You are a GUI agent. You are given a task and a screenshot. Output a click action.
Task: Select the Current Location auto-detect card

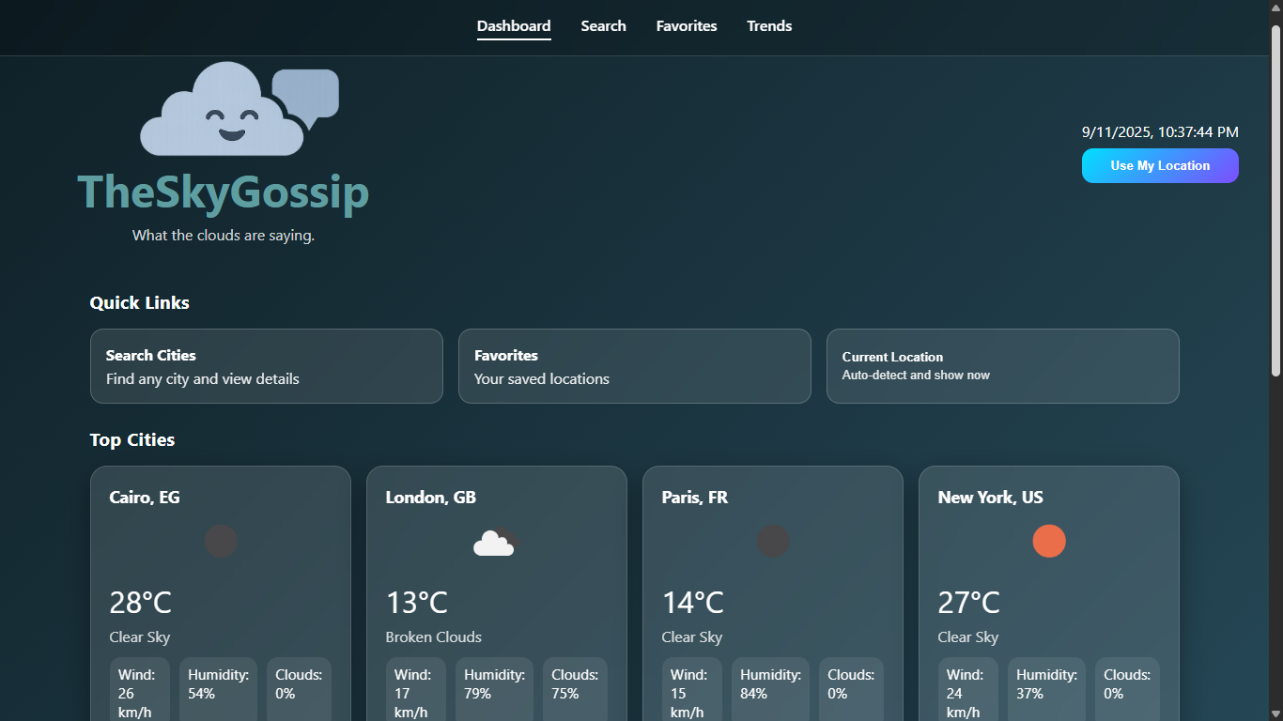tap(1002, 366)
